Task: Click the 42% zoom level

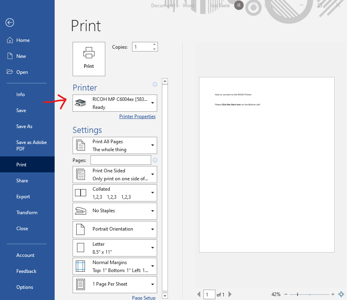Action: click(276, 294)
